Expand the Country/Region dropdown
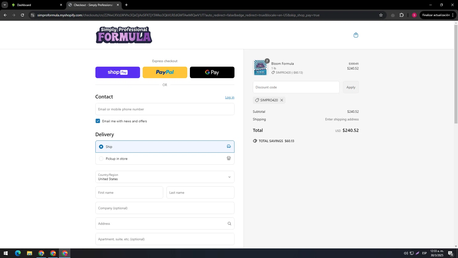This screenshot has height=258, width=458. pyautogui.click(x=165, y=177)
